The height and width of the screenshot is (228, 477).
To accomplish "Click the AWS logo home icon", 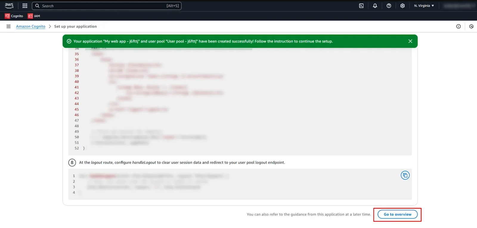I will pyautogui.click(x=9, y=6).
